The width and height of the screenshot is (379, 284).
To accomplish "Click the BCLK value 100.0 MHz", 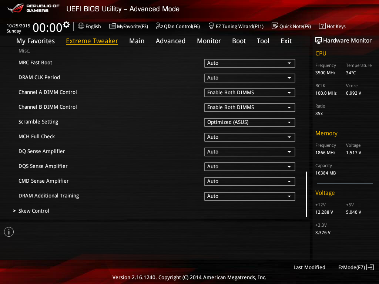I will coord(326,93).
